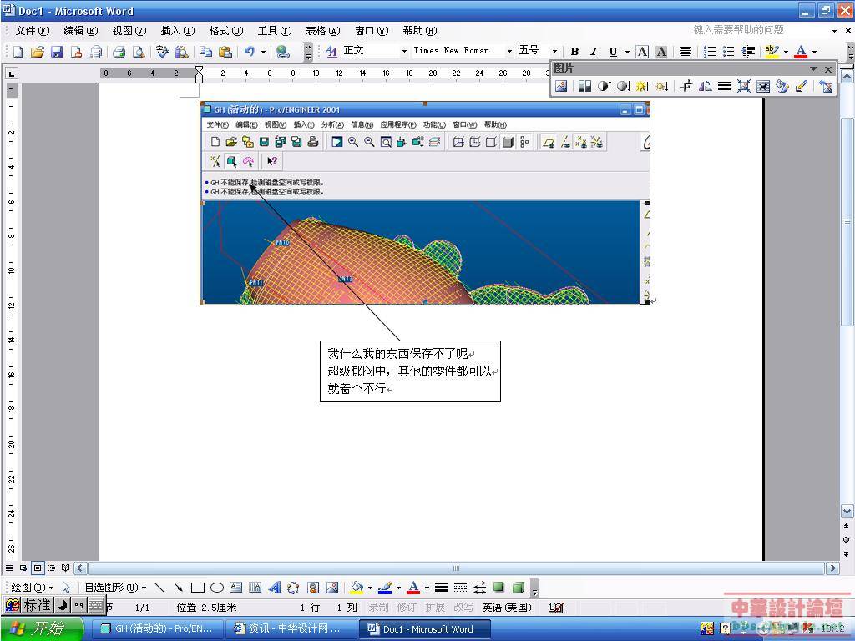This screenshot has height=641, width=855.
Task: Decrease contrast in the Picture toolbar
Action: 623,86
